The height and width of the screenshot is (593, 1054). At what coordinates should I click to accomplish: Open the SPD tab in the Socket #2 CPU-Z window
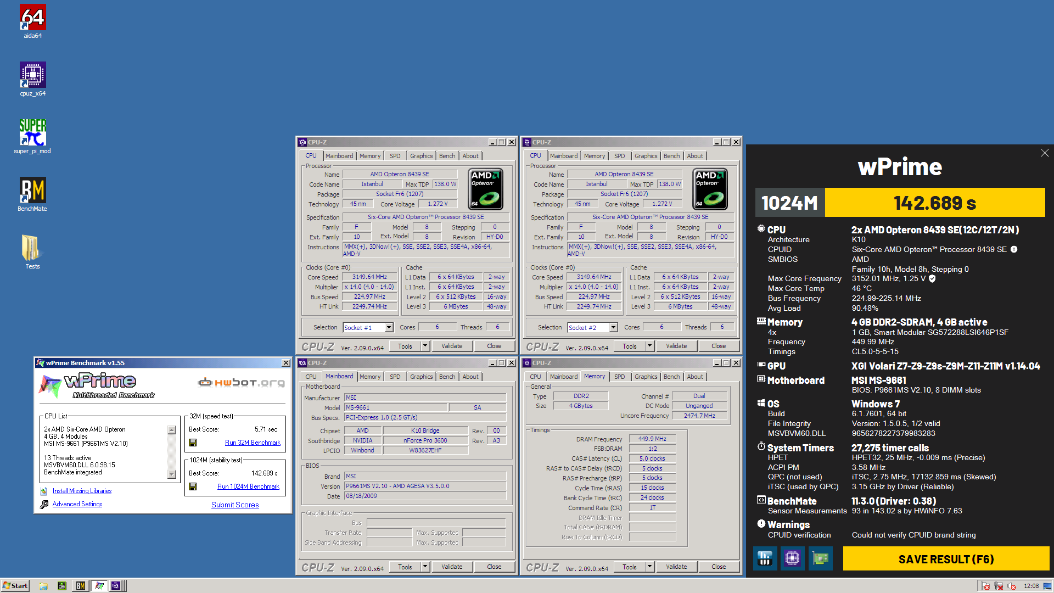pos(619,156)
